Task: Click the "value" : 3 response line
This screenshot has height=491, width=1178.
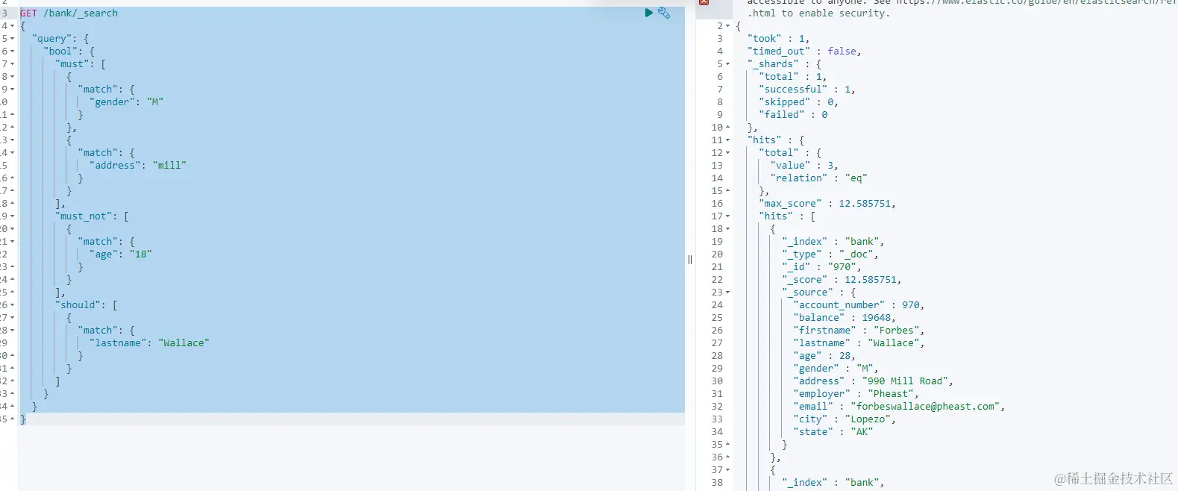Action: coord(804,166)
